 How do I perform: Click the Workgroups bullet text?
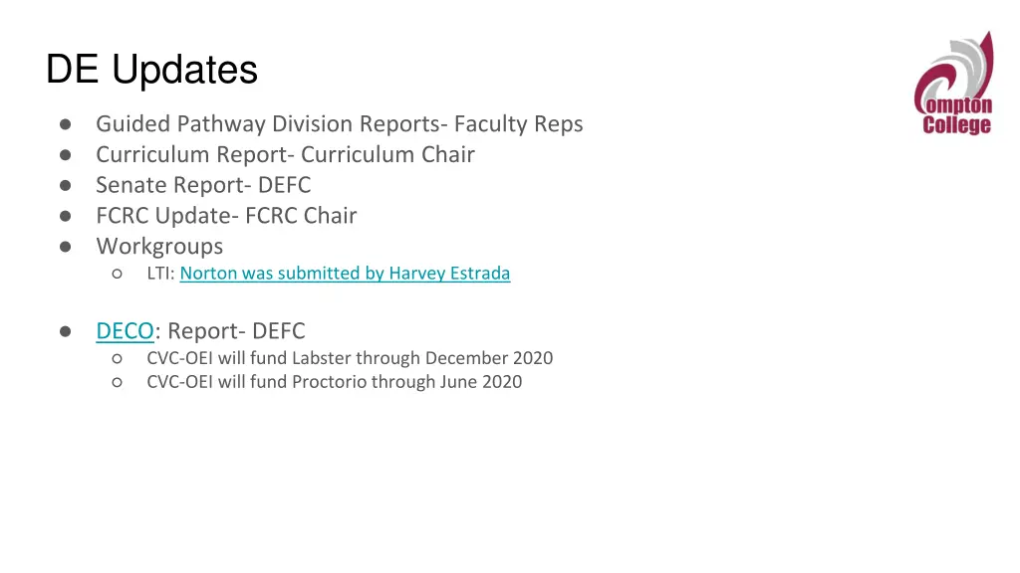(159, 247)
